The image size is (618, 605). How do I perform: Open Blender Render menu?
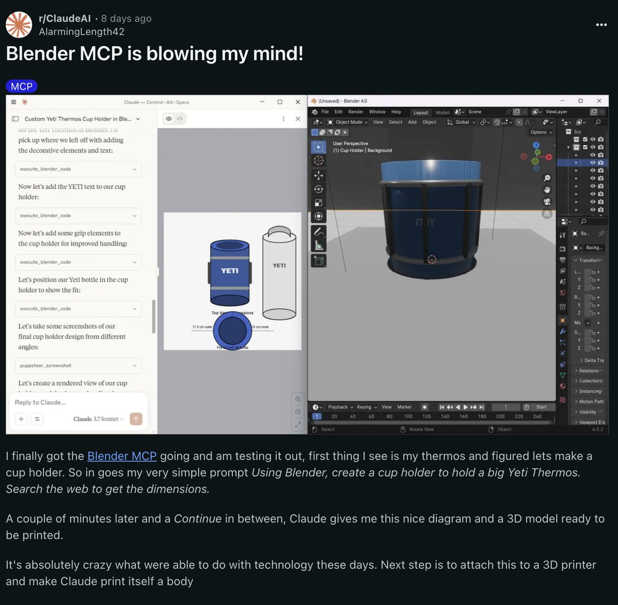click(x=355, y=112)
